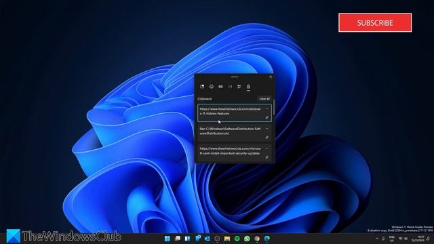Open the Windows Start menu
The image size is (434, 244).
coord(167,239)
